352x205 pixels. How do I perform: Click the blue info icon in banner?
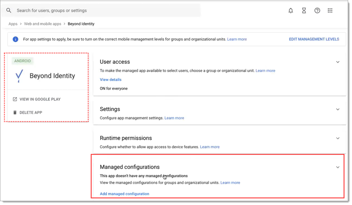(15, 39)
